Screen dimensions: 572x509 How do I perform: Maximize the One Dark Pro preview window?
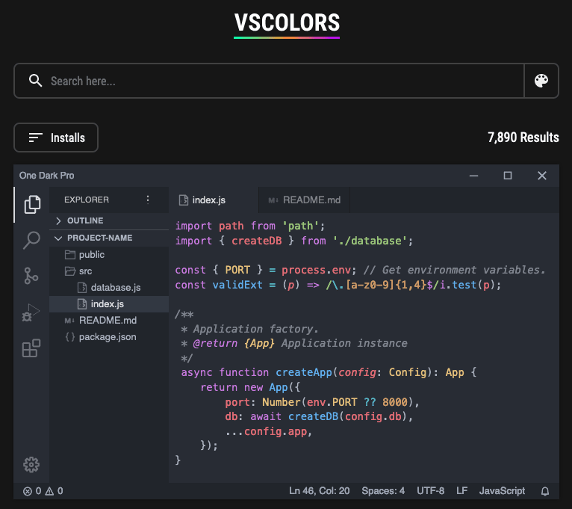point(508,176)
